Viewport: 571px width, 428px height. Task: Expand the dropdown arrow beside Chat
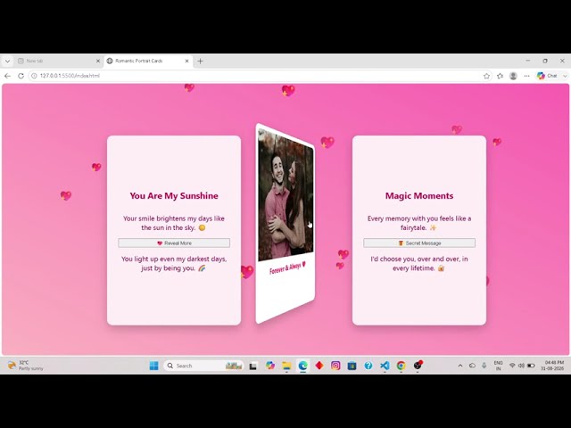coord(565,76)
